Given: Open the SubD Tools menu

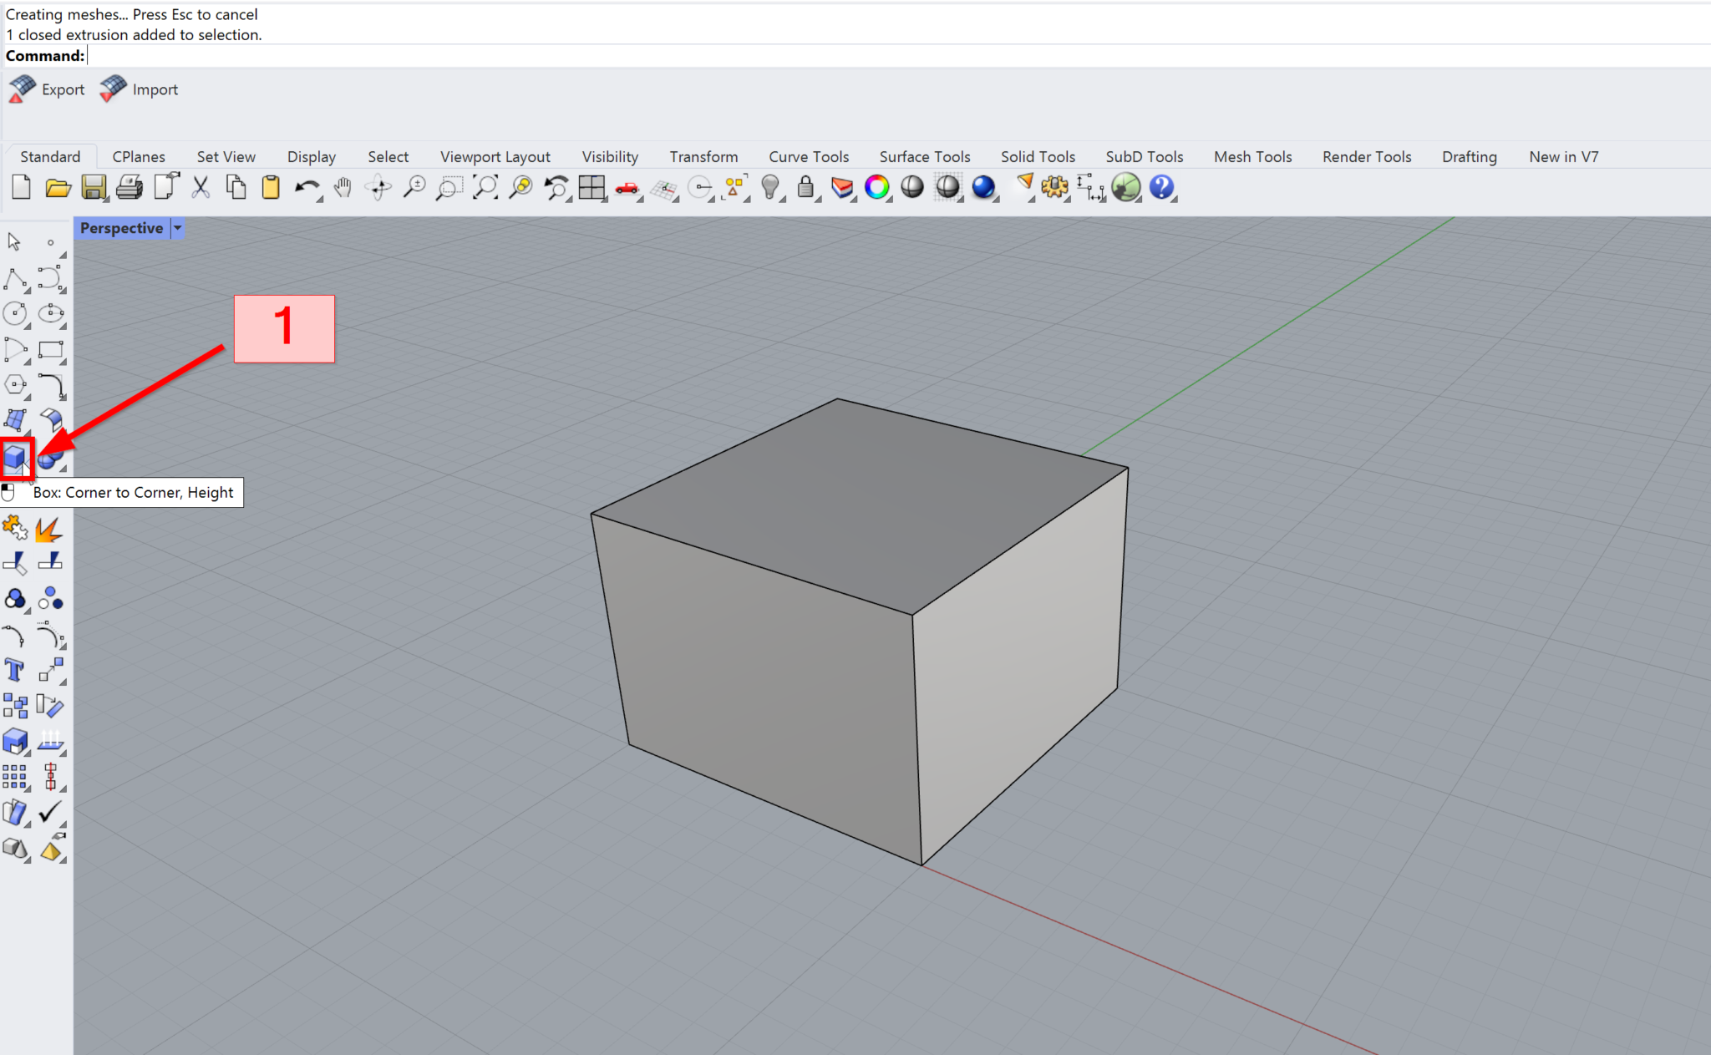Looking at the screenshot, I should click(x=1144, y=156).
